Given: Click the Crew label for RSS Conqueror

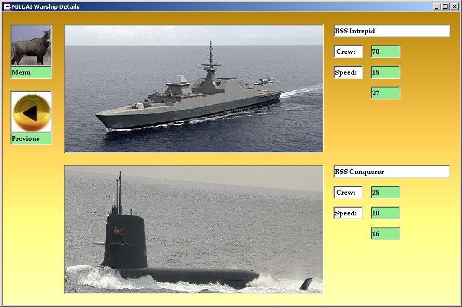Looking at the screenshot, I should [x=348, y=193].
